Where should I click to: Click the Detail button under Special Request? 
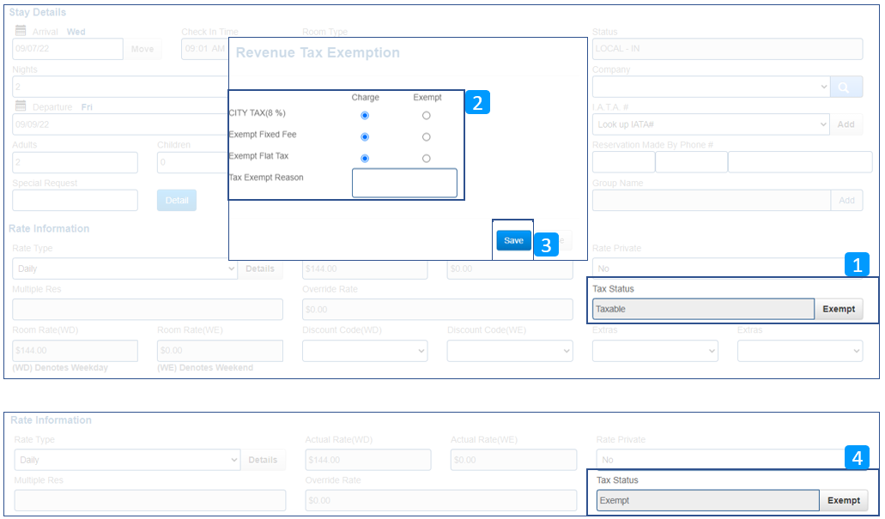pos(176,200)
